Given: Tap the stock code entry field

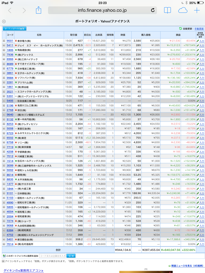Looking at the screenshot, I should pos(52,256).
